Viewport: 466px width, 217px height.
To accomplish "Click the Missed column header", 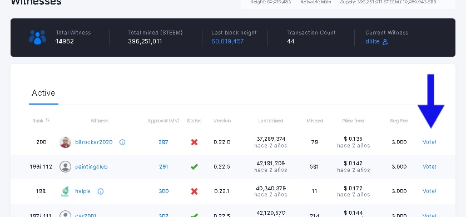I will click(x=314, y=121).
